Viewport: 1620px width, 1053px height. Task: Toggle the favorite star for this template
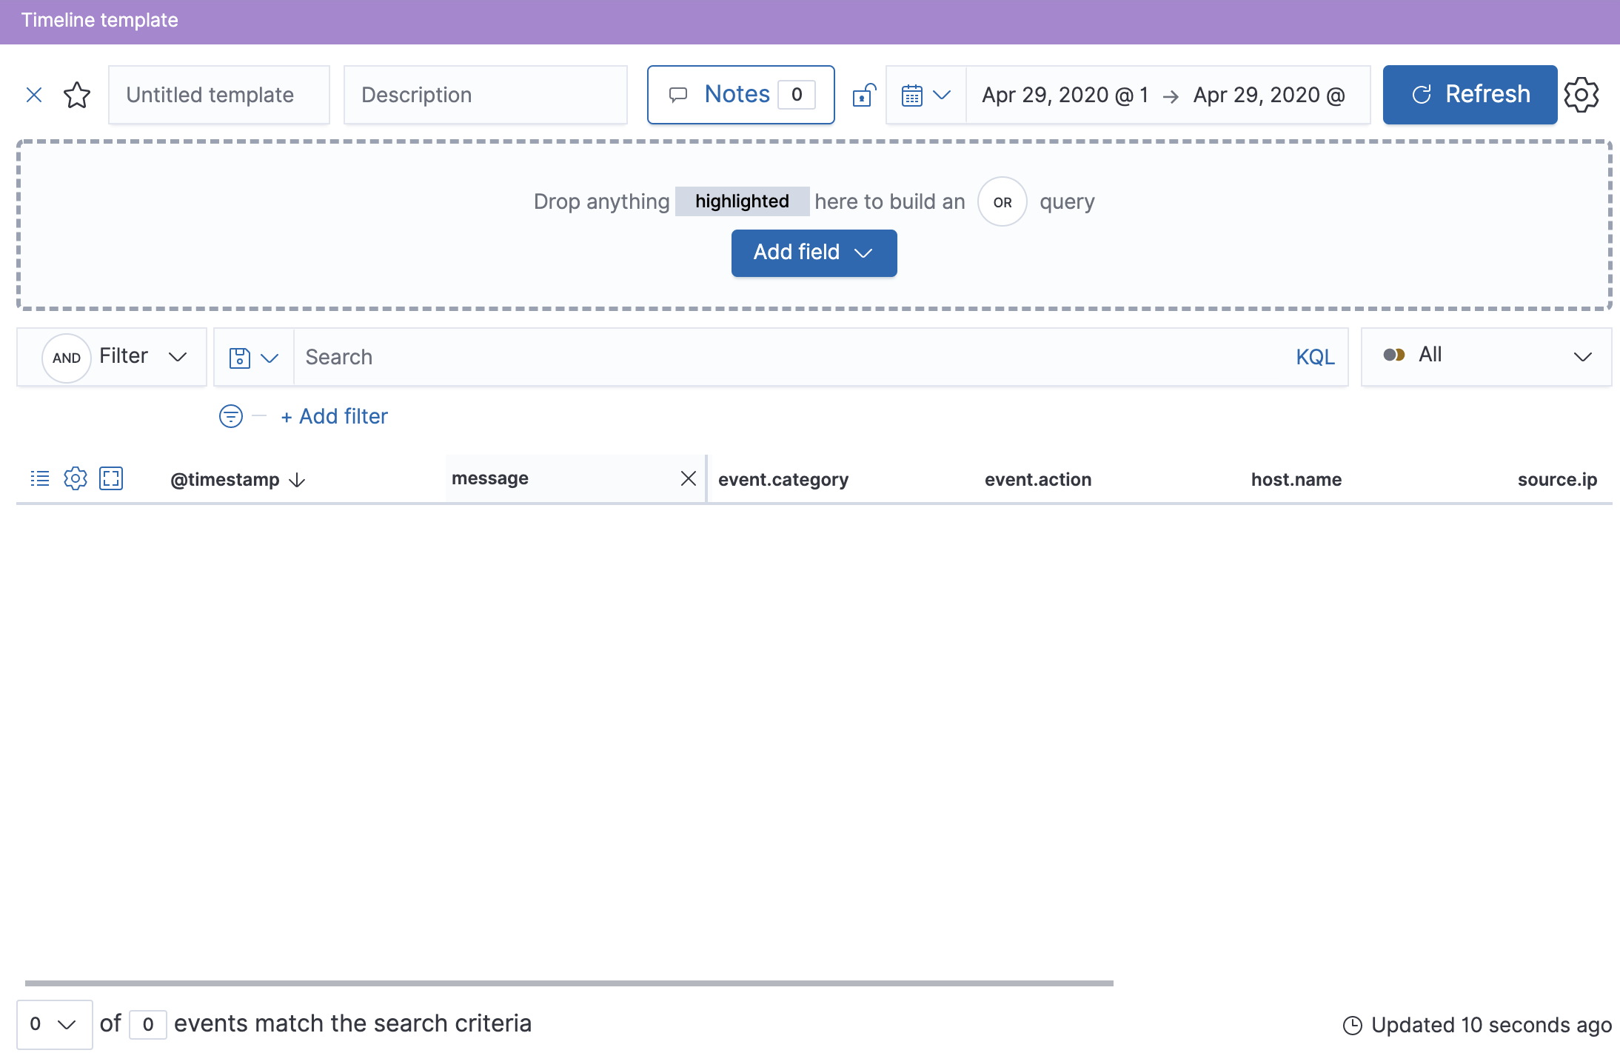pos(77,94)
